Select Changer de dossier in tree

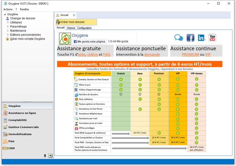click(23, 18)
